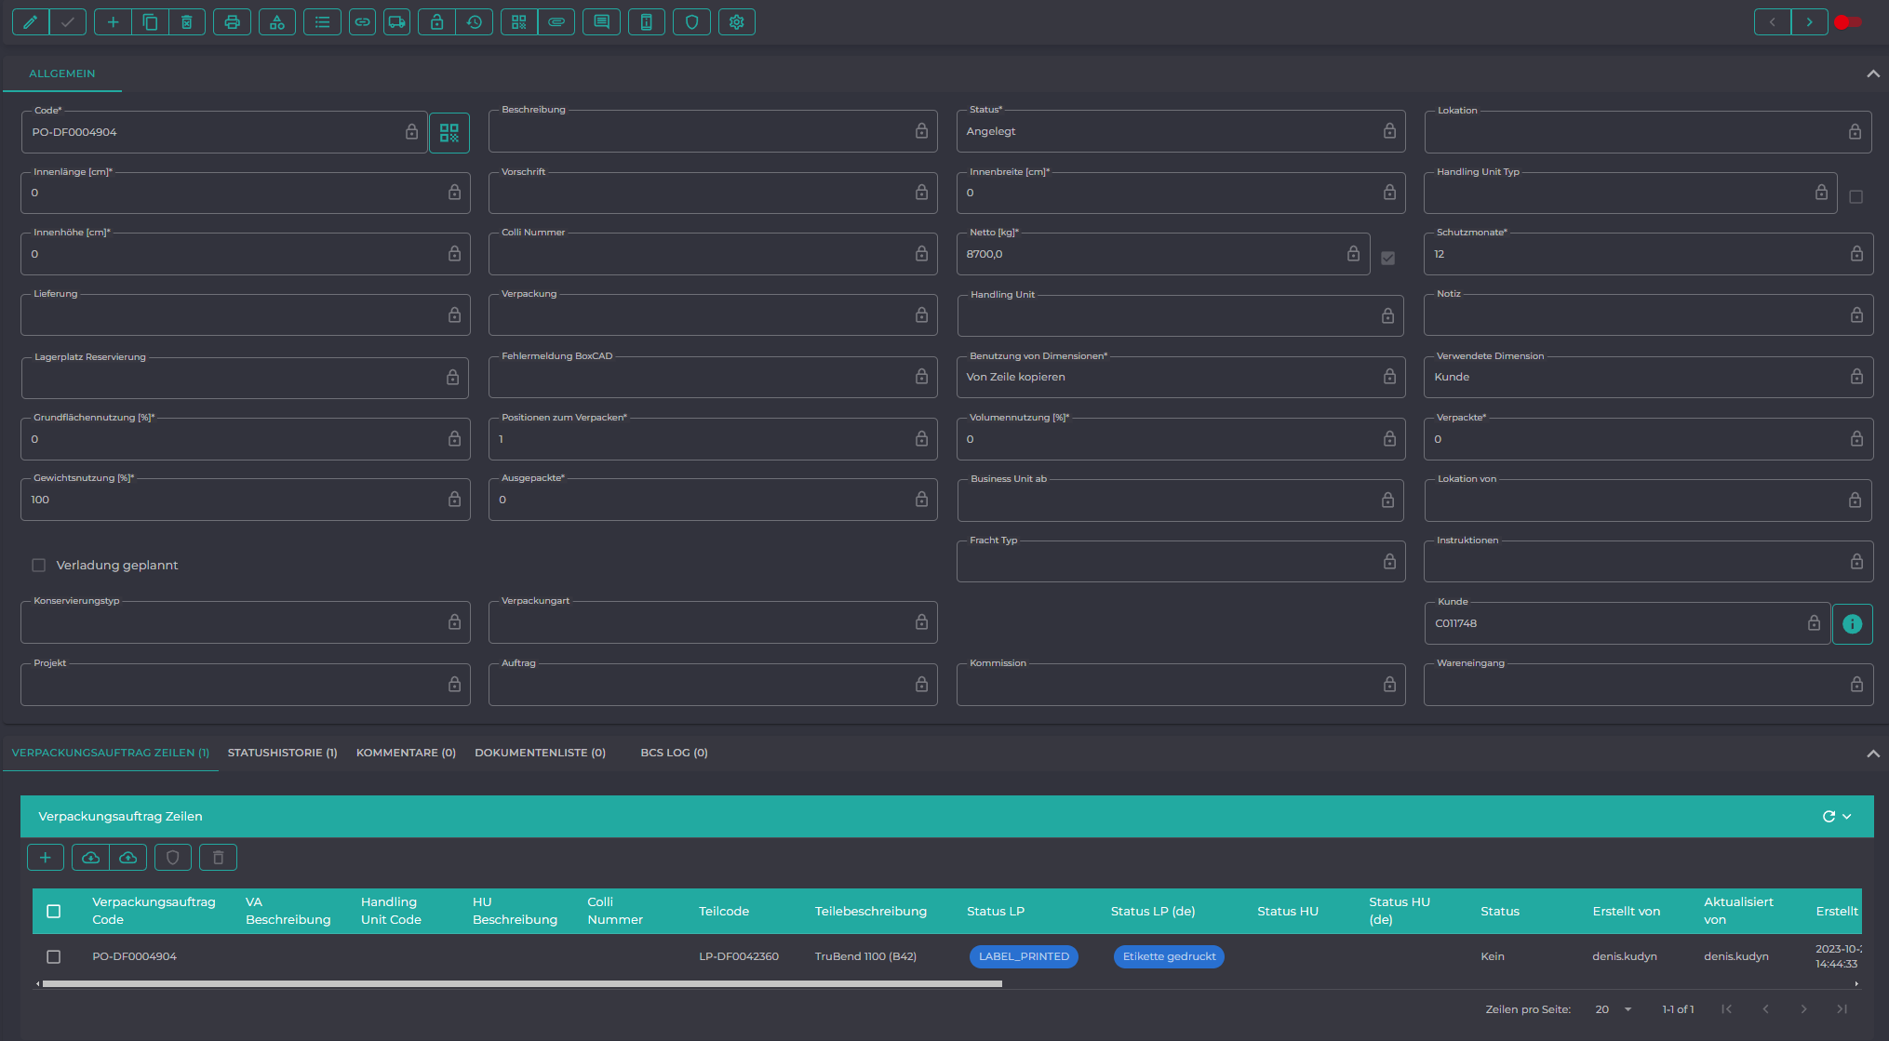The image size is (1889, 1041).
Task: Click the copy record icon in toolbar
Action: tap(150, 22)
